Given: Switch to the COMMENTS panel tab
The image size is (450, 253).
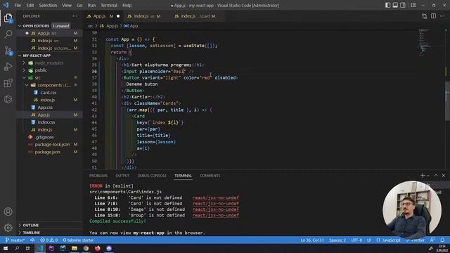Looking at the screenshot, I should [210, 176].
